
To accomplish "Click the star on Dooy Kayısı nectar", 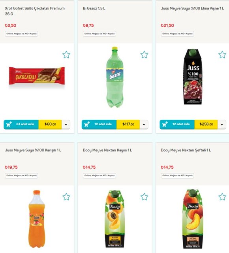I will point(144,197).
